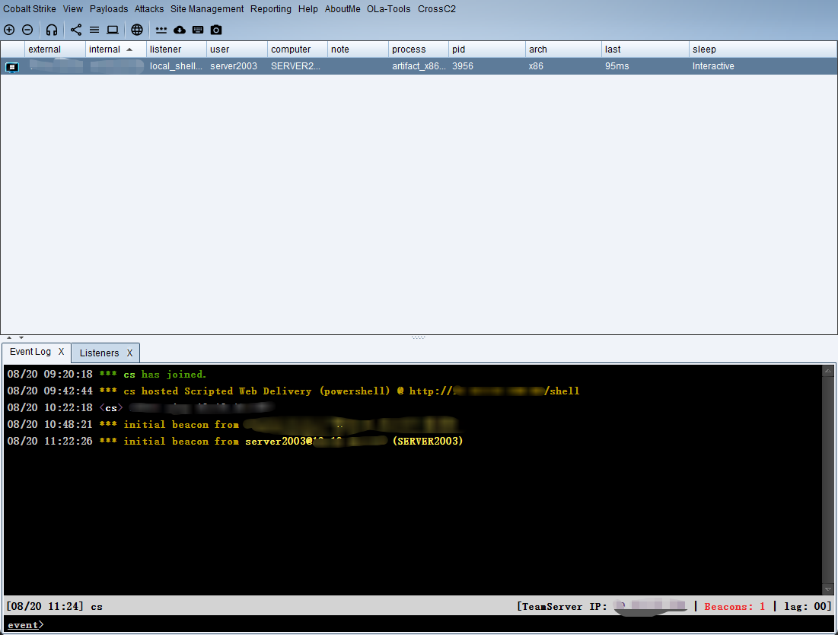Open the Help menu

tap(307, 9)
